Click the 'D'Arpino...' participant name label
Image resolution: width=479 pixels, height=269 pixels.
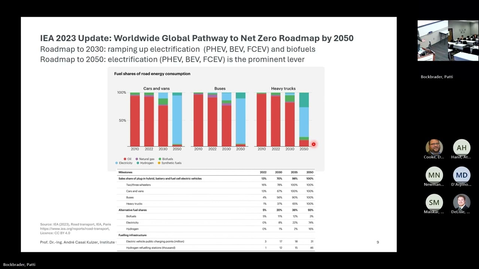pyautogui.click(x=461, y=185)
